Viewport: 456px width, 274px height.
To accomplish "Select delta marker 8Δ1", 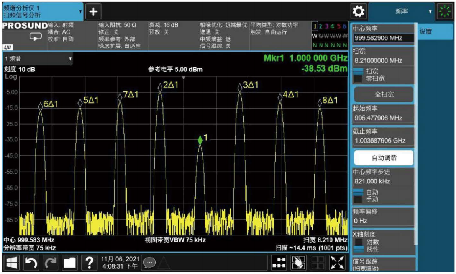I will pos(320,103).
